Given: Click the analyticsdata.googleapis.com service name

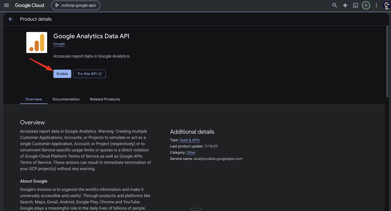Looking at the screenshot, I should click(x=218, y=159).
